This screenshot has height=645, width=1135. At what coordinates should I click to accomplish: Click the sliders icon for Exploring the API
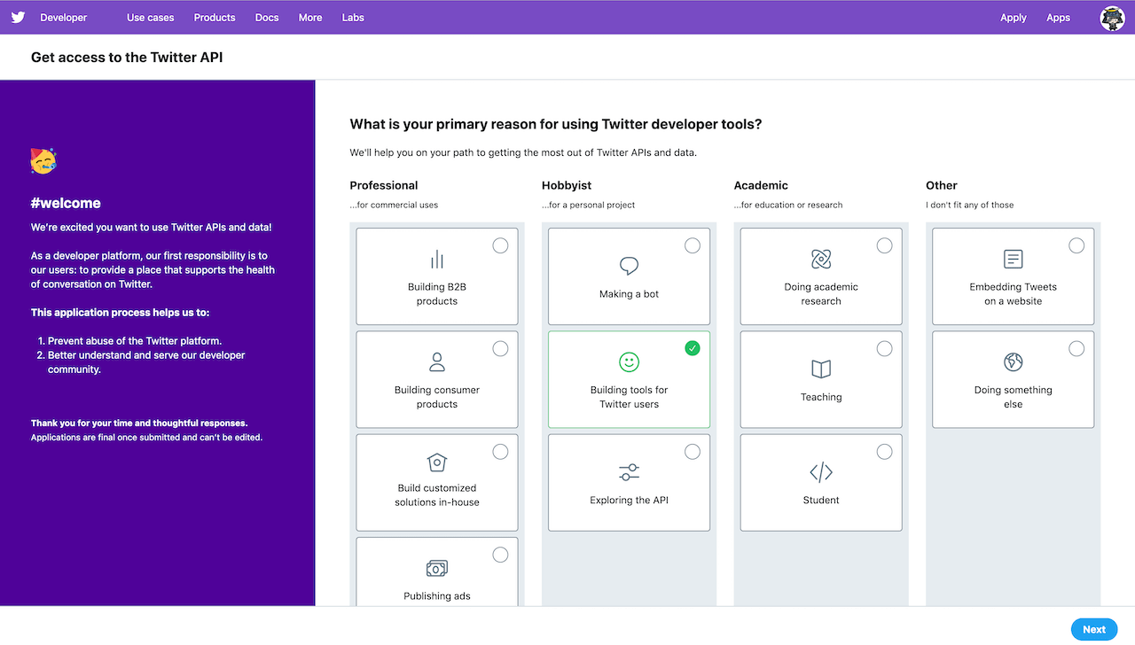(x=629, y=472)
